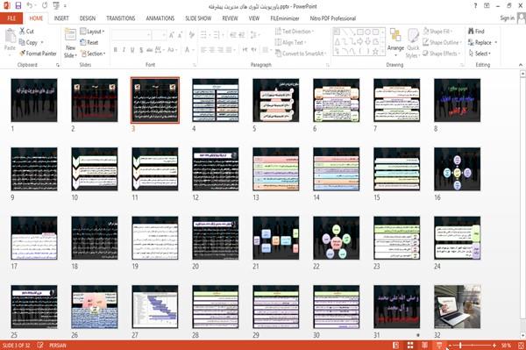526x350 pixels.
Task: Open the Section dropdown menu
Action: tap(93, 54)
